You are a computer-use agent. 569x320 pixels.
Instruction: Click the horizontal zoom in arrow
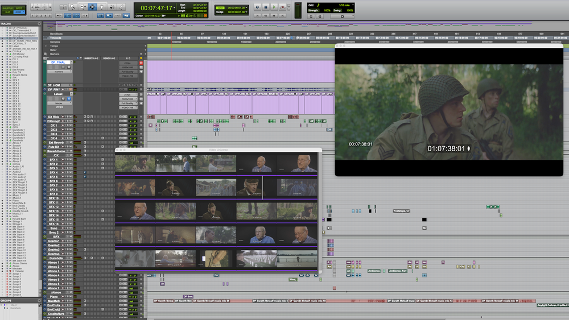pyautogui.click(x=50, y=7)
